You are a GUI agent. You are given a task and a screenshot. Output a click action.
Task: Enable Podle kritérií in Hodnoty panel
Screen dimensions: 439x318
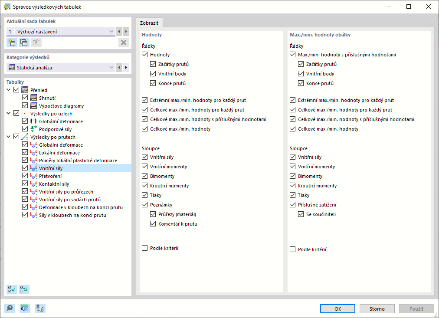point(145,248)
